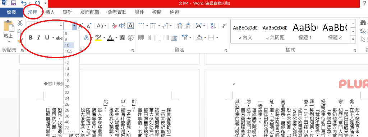368x137 pixels.
Task: Toggle character border boxed A button
Action: [131, 26]
